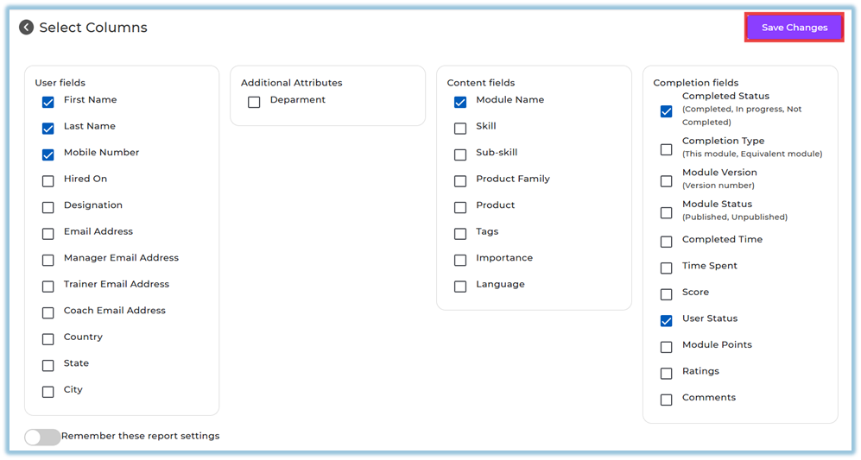Viewport: 861px width, 460px height.
Task: Enable the Hired On checkbox
Action: [48, 181]
